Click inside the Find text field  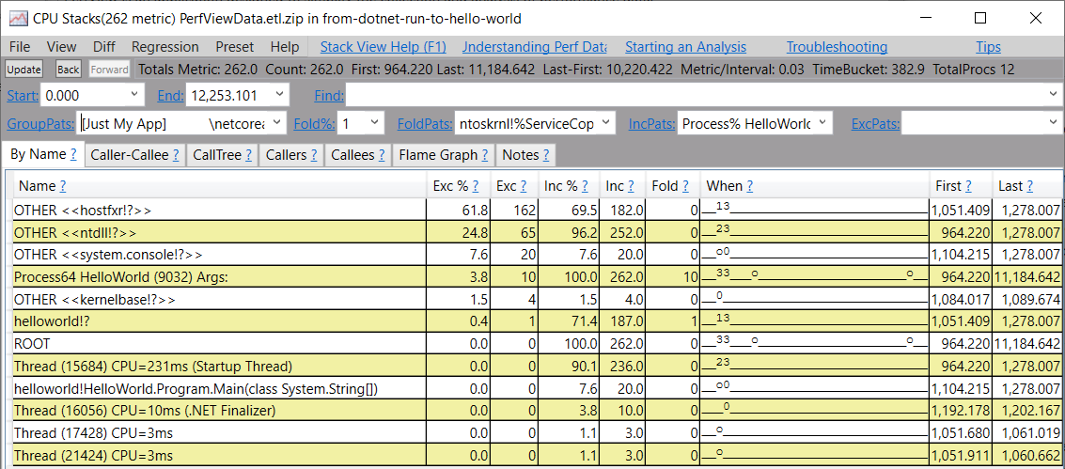(x=704, y=95)
